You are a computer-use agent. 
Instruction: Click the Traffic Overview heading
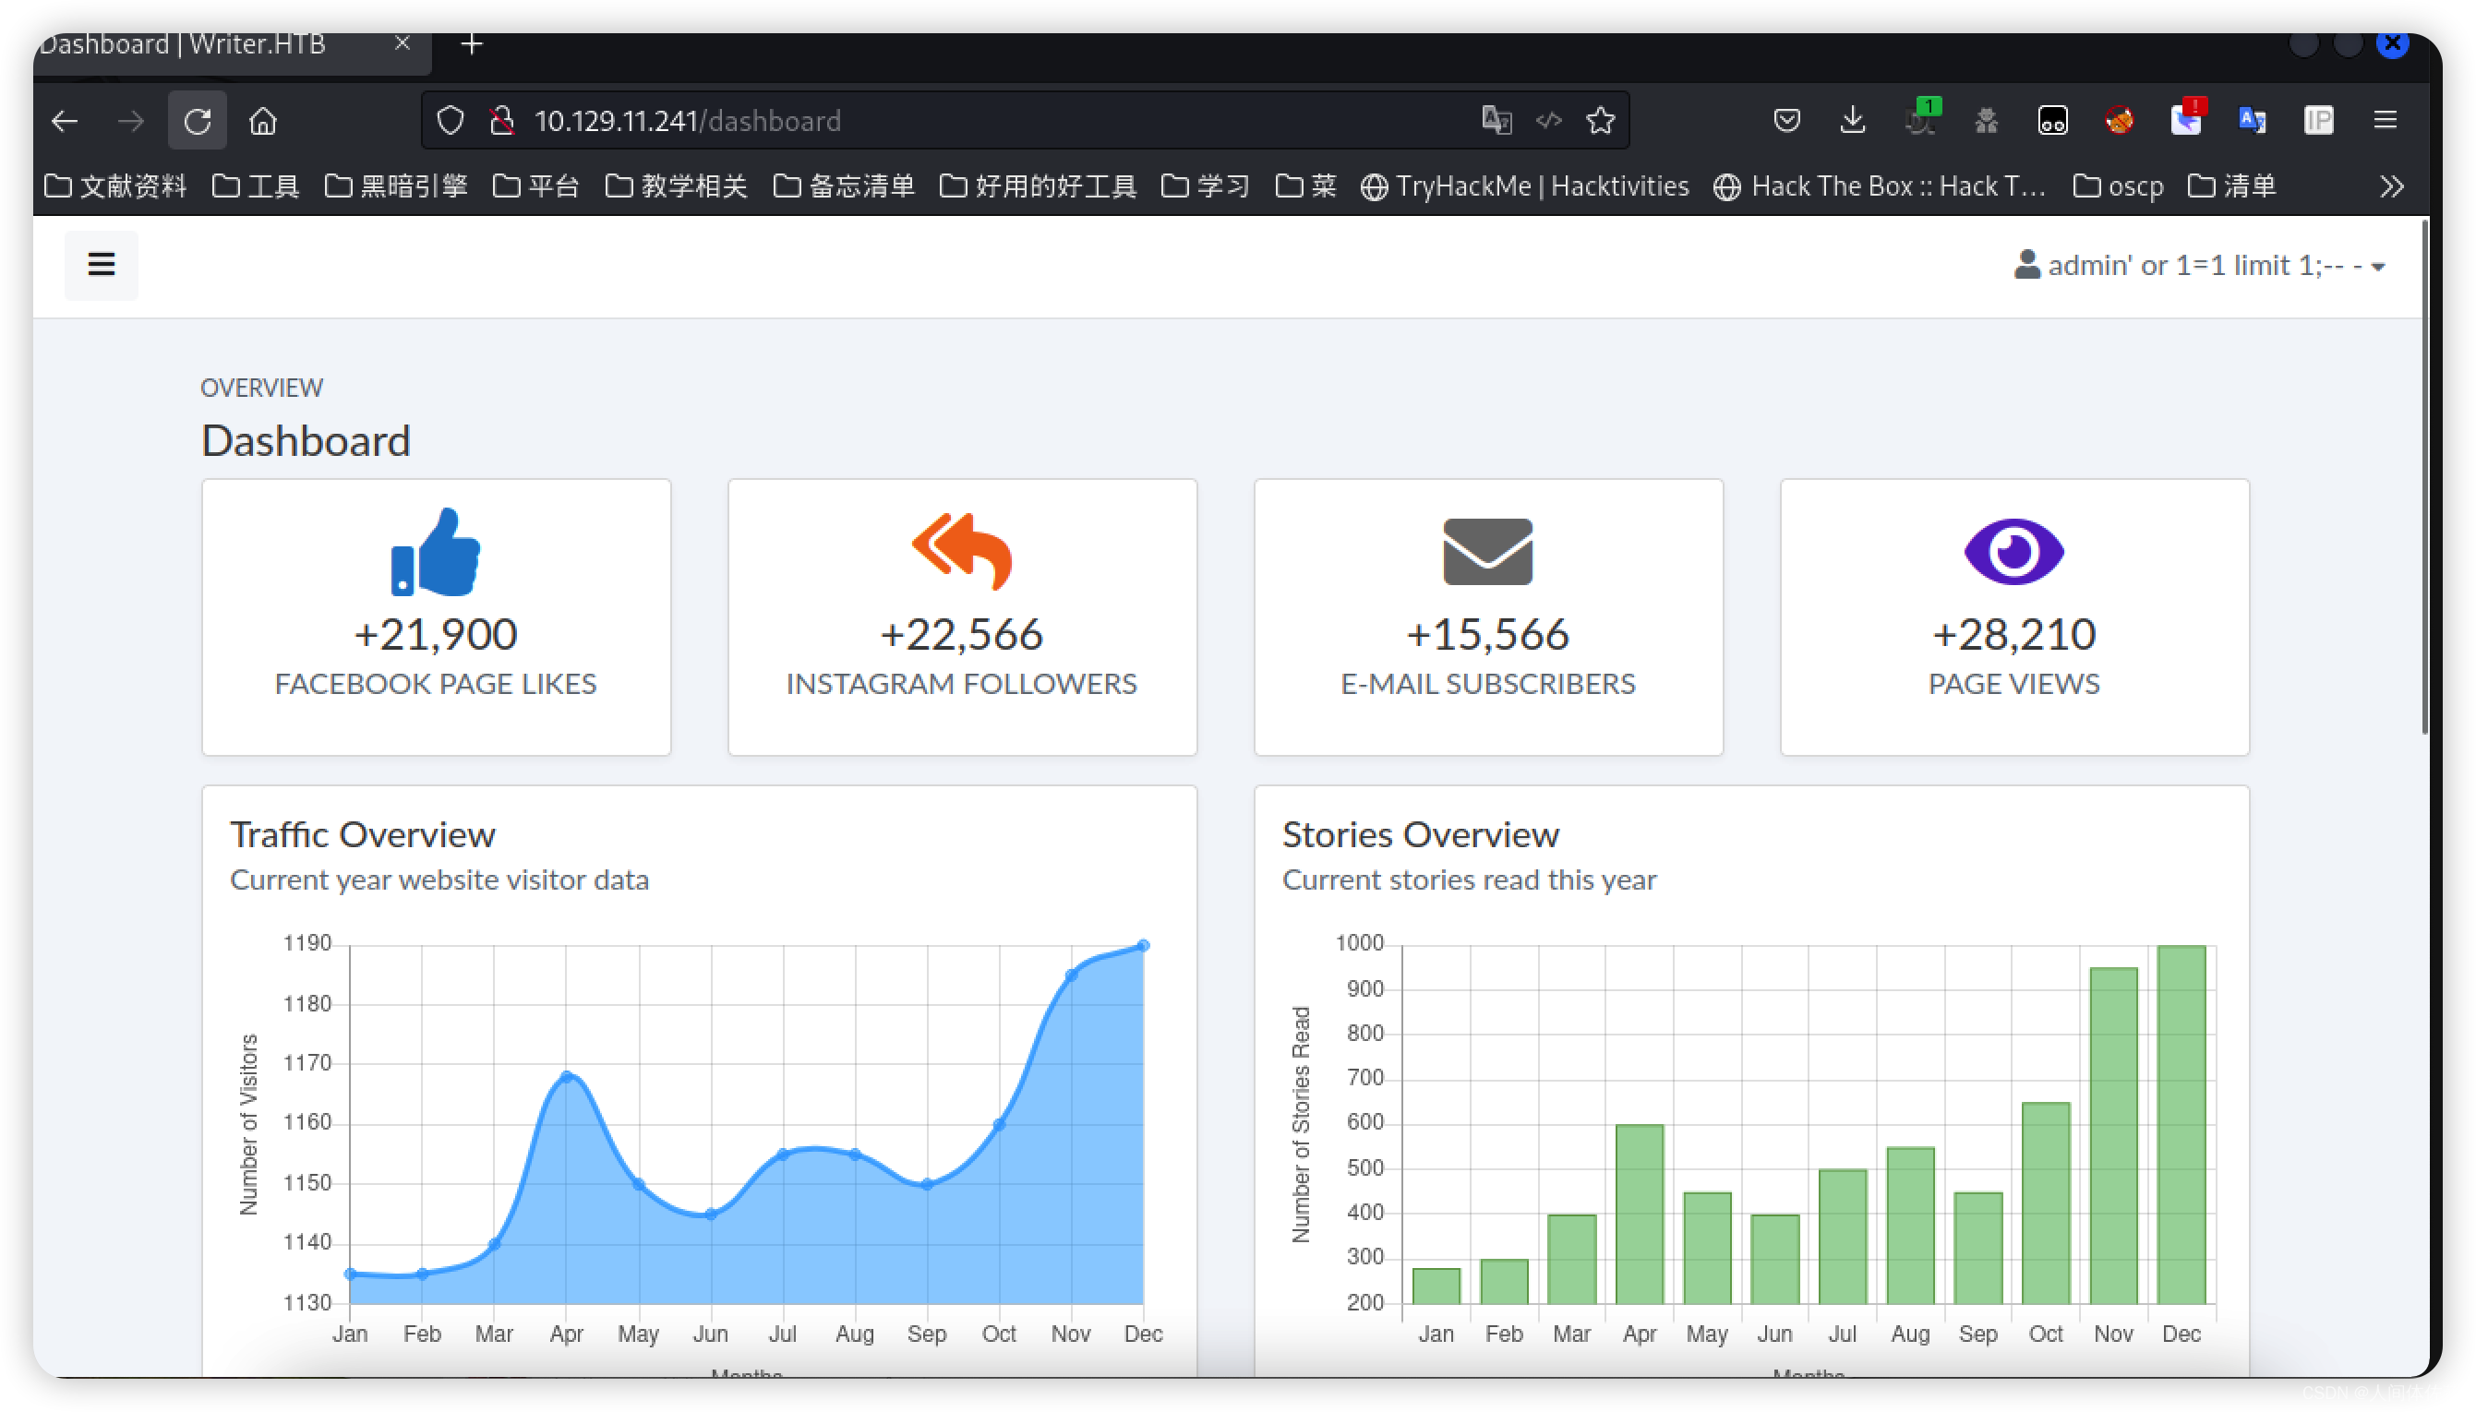point(362,835)
